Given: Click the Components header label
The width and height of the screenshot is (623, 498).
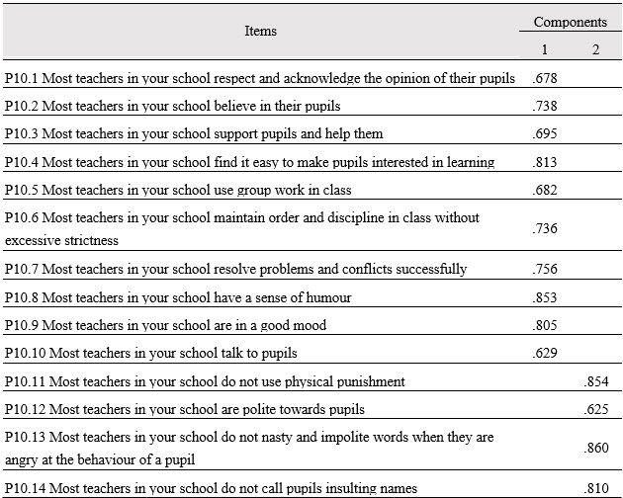Looking at the screenshot, I should 571,22.
